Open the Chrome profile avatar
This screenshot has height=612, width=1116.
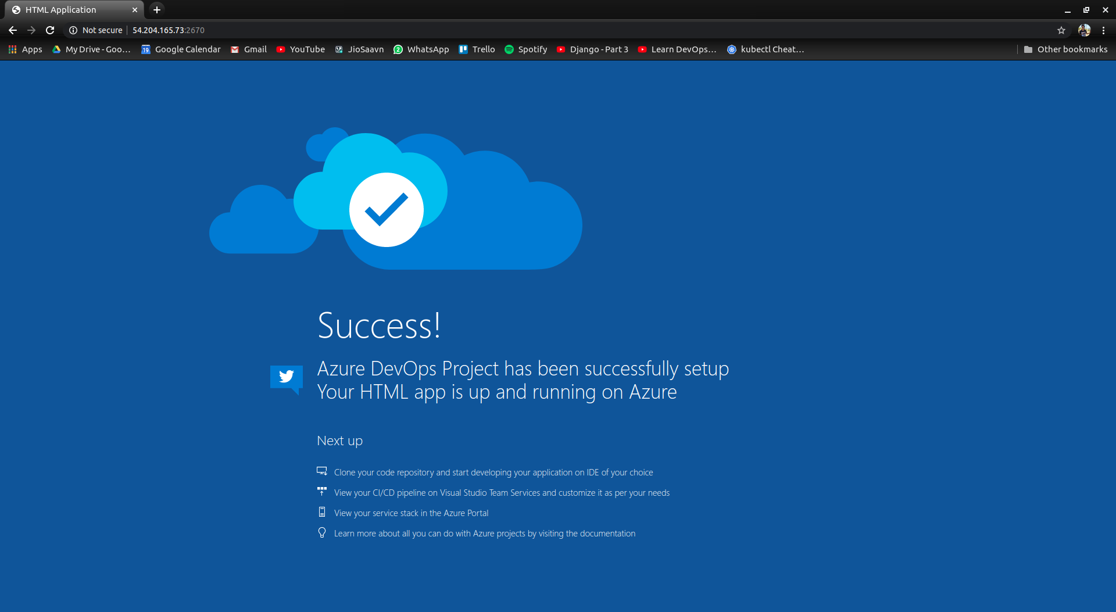pyautogui.click(x=1084, y=30)
